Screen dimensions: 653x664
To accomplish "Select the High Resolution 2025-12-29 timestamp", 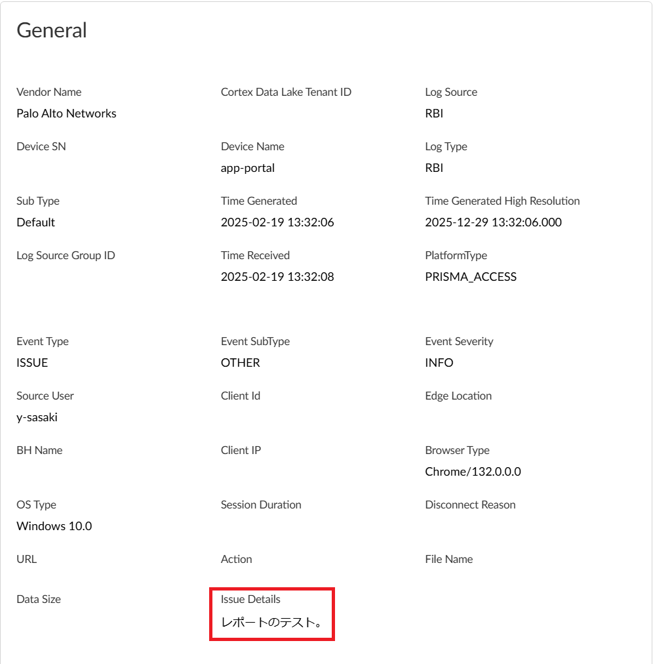I will click(x=494, y=222).
